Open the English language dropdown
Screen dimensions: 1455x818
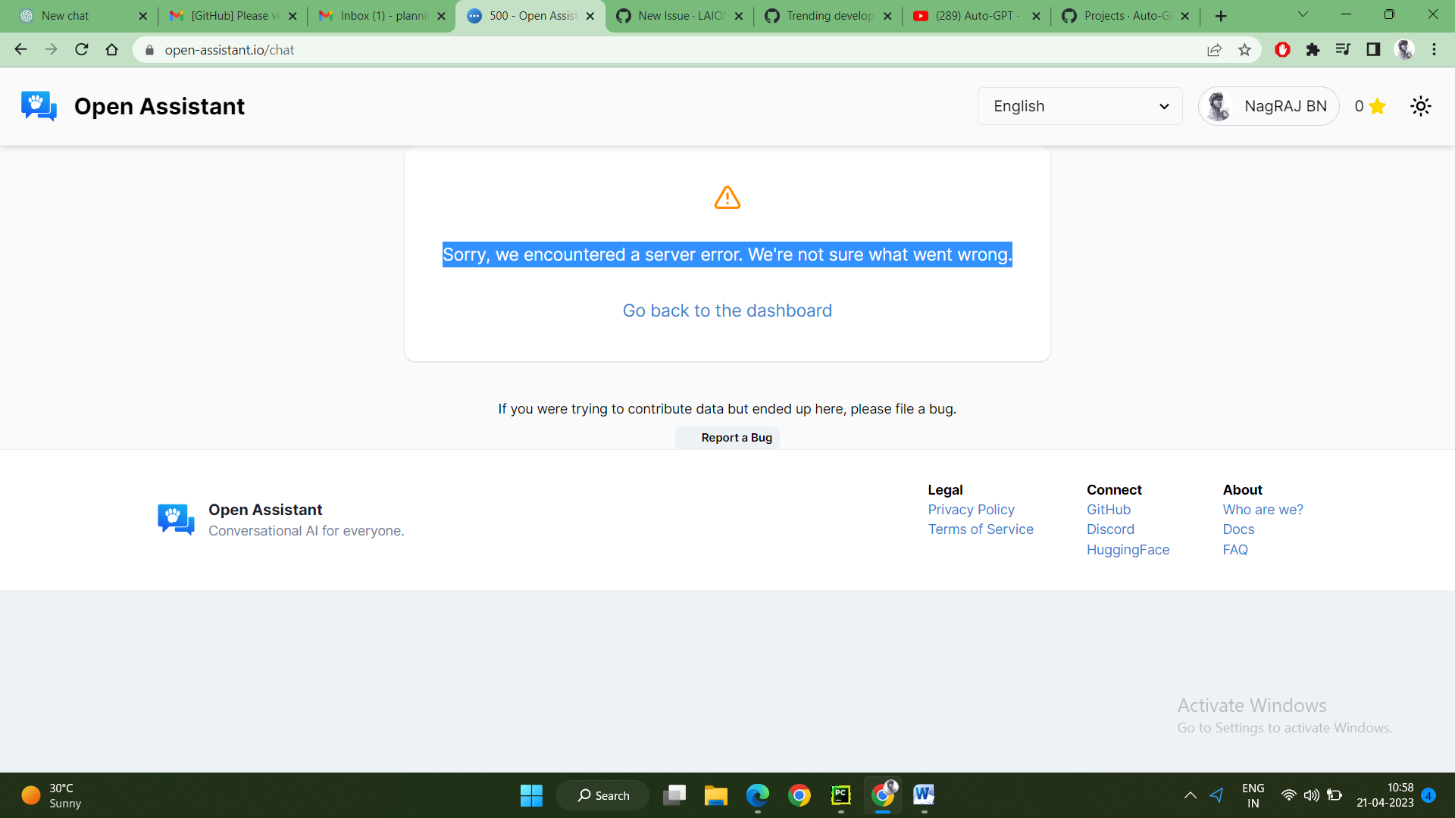[x=1079, y=106]
